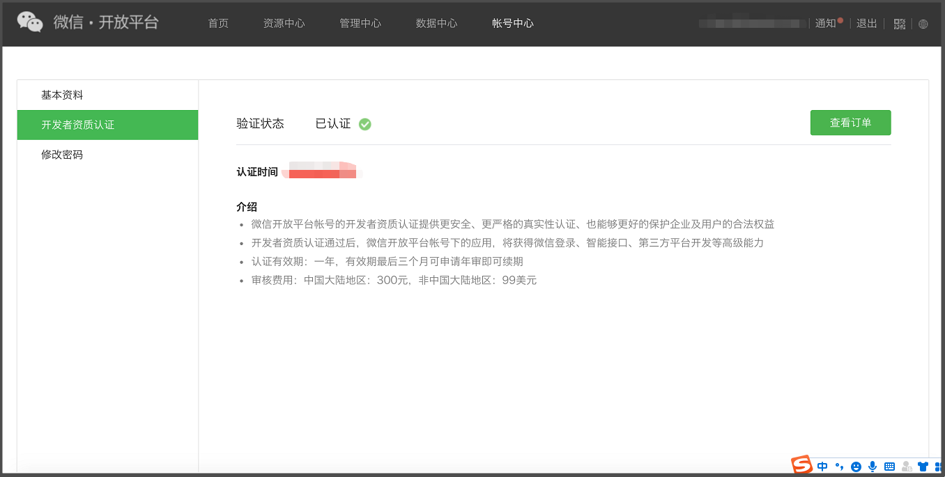Click the globe language icon
Viewport: 945px width, 477px height.
[x=923, y=24]
